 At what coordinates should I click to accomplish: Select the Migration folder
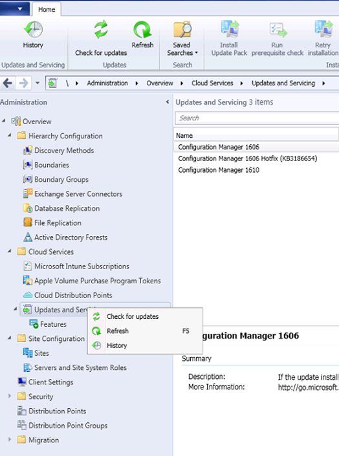(38, 440)
